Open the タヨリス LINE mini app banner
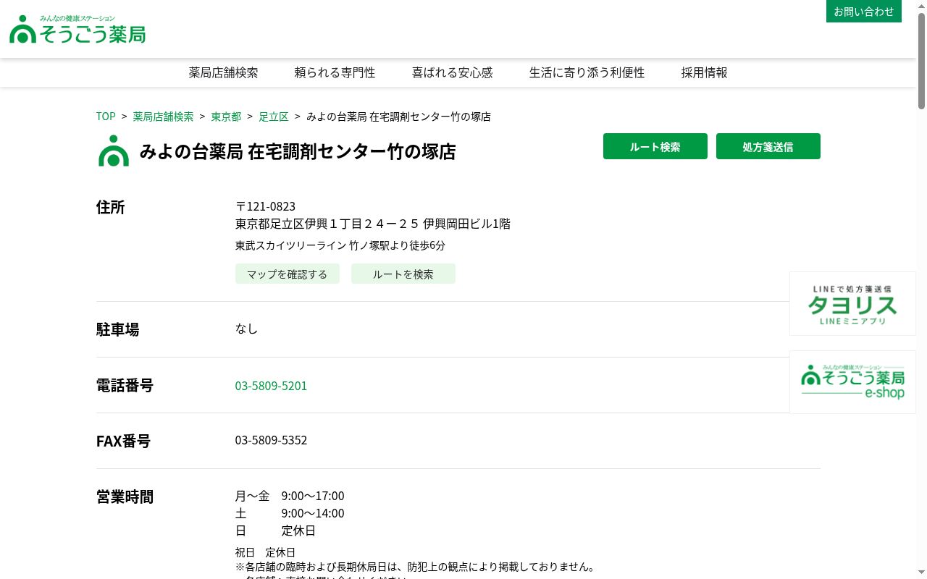 (853, 304)
